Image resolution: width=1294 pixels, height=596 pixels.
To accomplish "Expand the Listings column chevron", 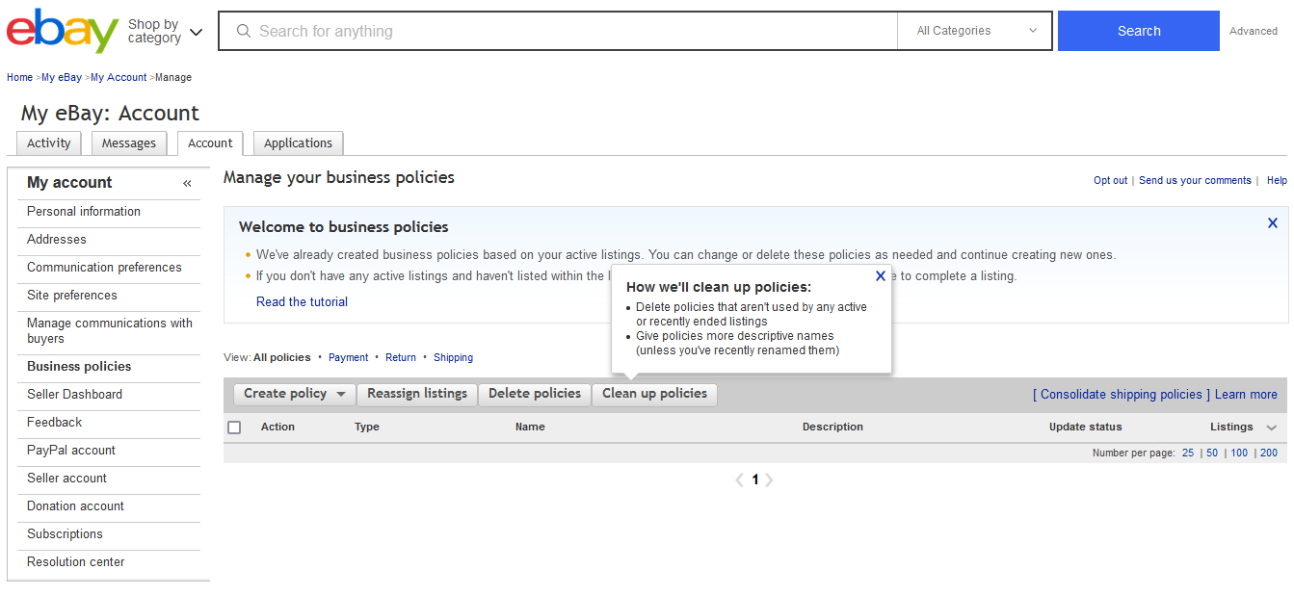I will [1271, 428].
